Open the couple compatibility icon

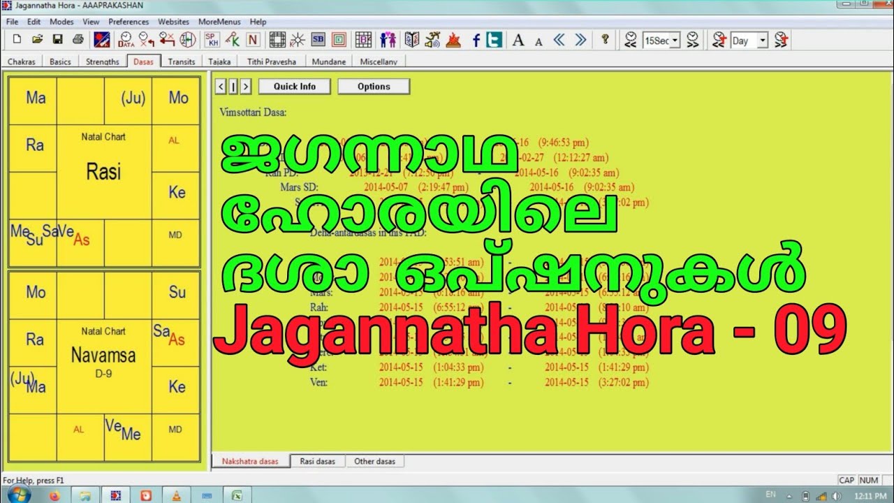click(388, 40)
